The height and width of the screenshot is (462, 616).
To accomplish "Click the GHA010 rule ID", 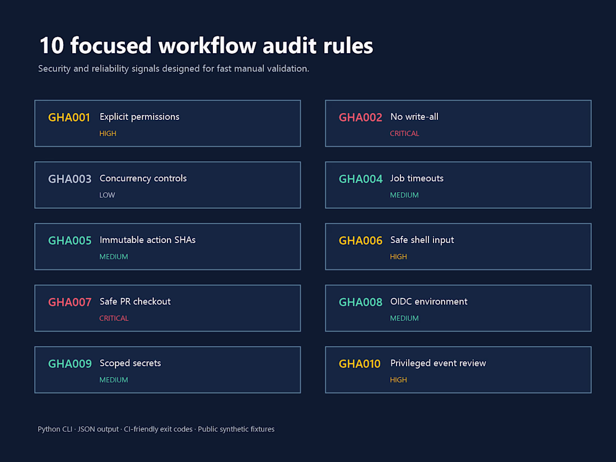I will [360, 364].
